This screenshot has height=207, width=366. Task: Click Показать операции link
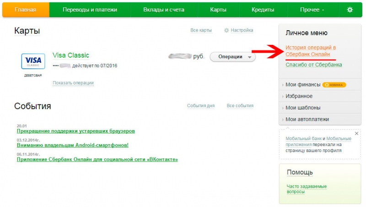click(x=73, y=83)
